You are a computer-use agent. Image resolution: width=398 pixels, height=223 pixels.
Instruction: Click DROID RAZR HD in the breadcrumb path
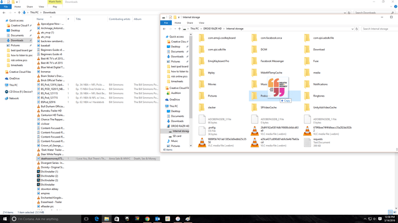(212, 29)
